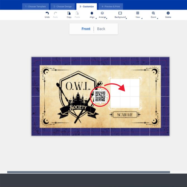Click the QR code right-side resize handle
This screenshot has height=187, width=187.
[107, 96]
